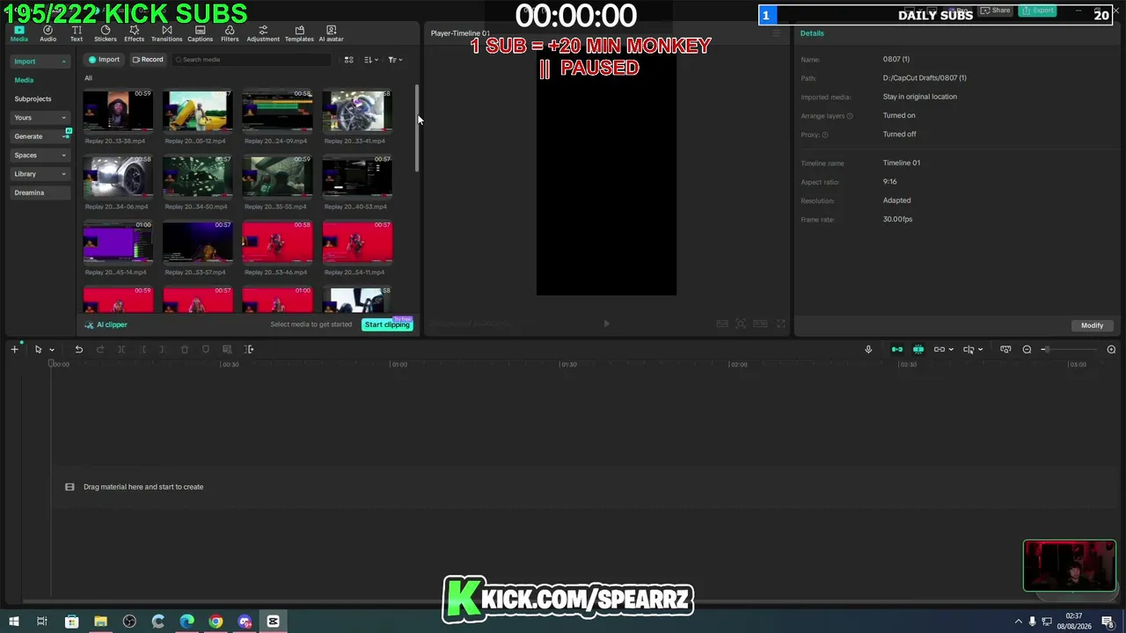
Task: Select Media in the left sidebar
Action: pos(24,80)
